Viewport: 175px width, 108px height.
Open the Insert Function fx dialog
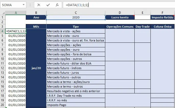point(57,5)
